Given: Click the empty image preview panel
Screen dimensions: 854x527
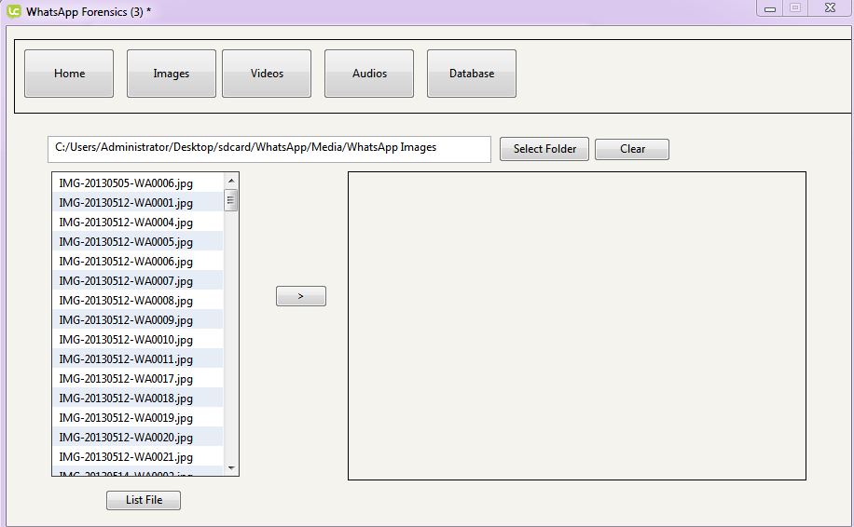Looking at the screenshot, I should pos(576,326).
